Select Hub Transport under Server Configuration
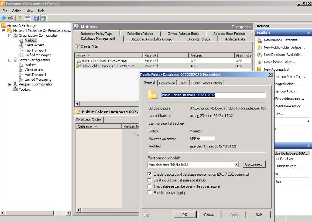Image resolution: width=312 pixels, height=222 pixels. [x=35, y=75]
